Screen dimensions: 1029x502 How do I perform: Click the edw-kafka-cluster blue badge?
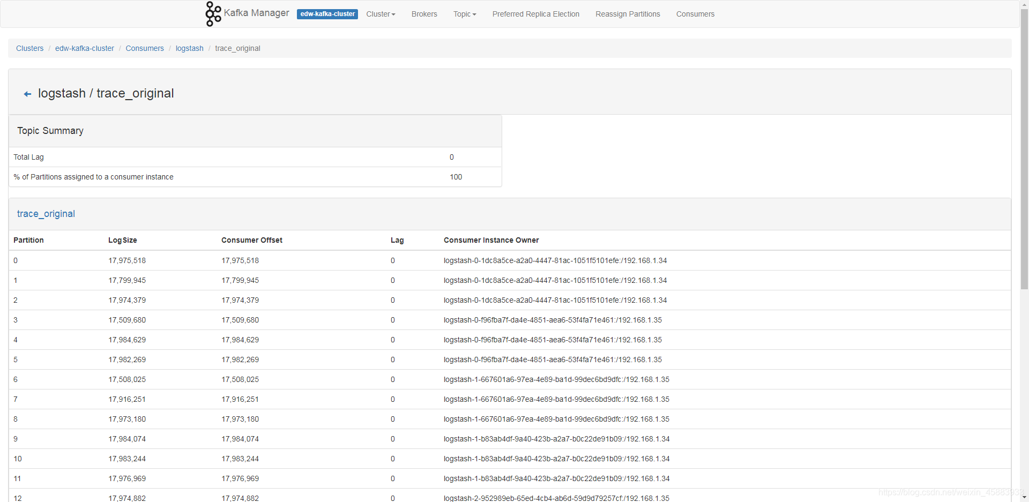(327, 14)
